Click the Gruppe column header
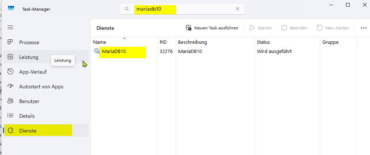This screenshot has width=370, height=155. point(338,42)
